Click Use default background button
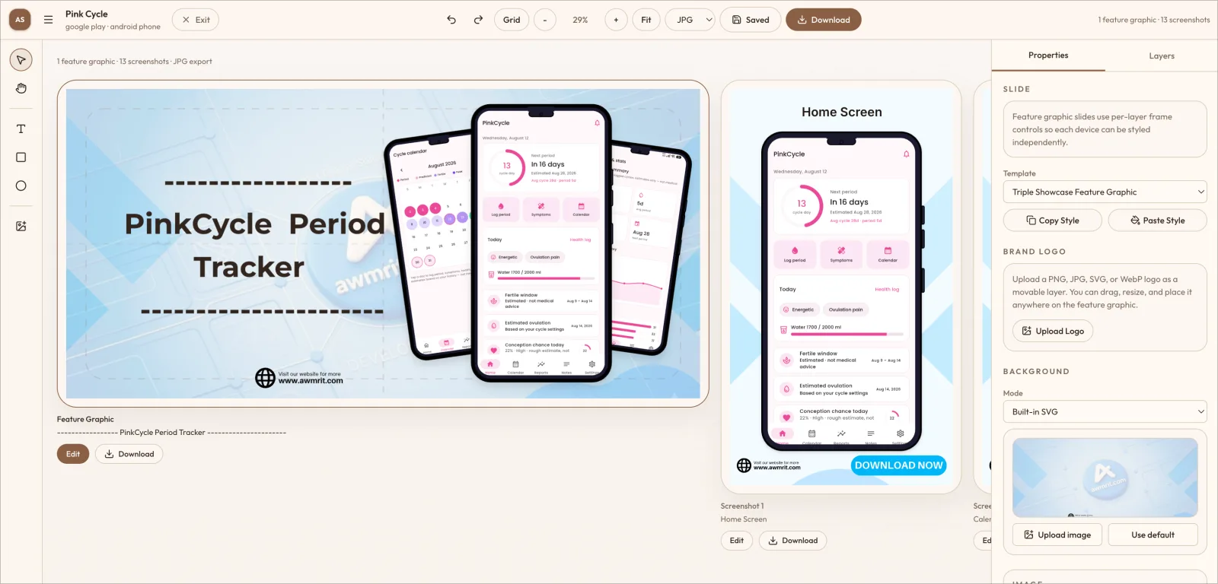 [1153, 535]
